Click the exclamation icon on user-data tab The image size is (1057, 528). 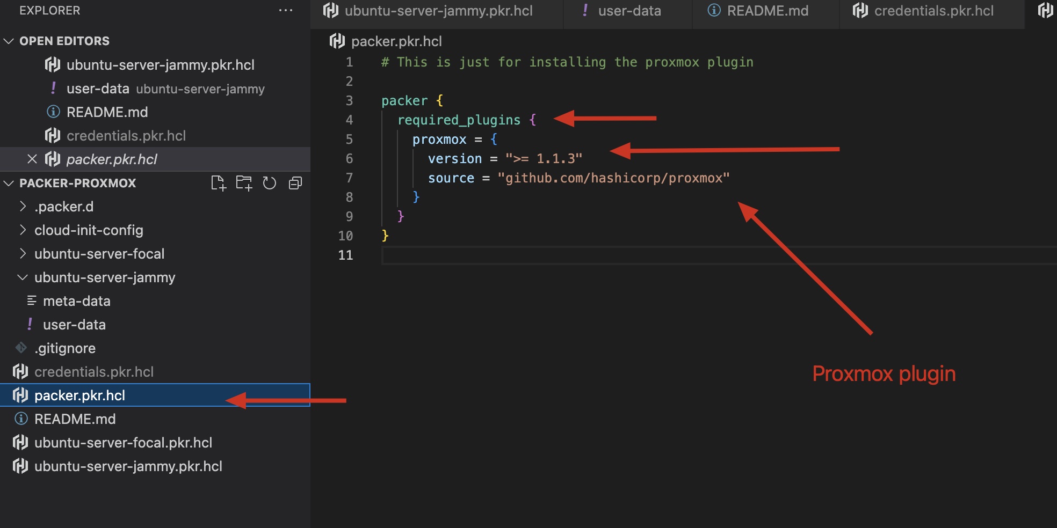tap(585, 10)
